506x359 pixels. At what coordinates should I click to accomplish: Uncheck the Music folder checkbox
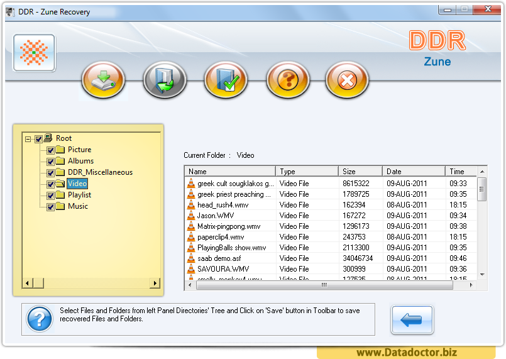click(x=50, y=207)
